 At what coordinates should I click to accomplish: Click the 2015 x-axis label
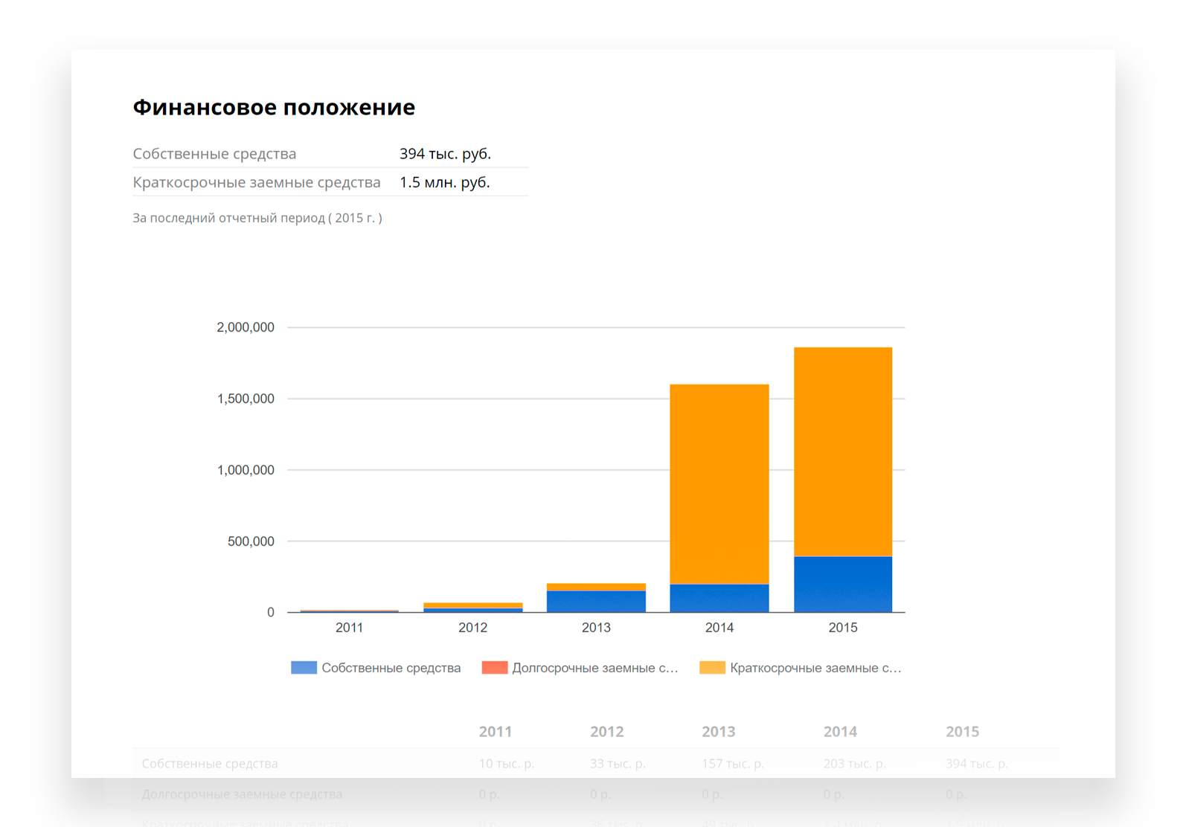point(843,628)
